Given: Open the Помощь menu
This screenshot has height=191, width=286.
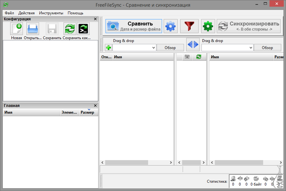Looking at the screenshot, I should 76,13.
